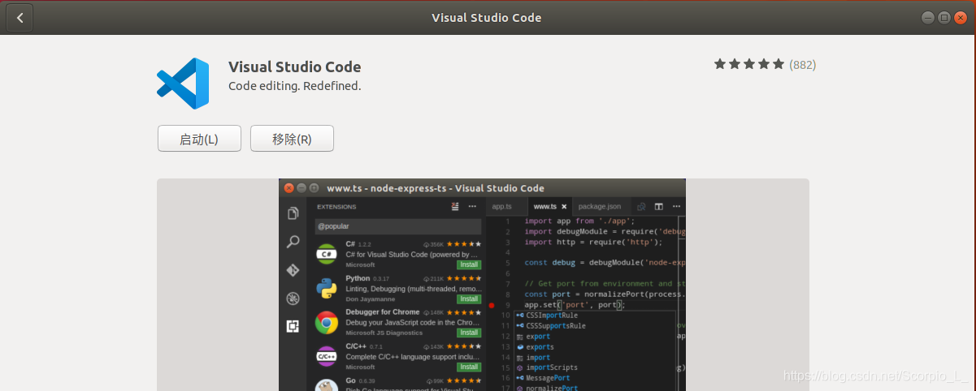The height and width of the screenshot is (391, 976).
Task: Click the Explorer files icon in the preview
Action: 293,213
